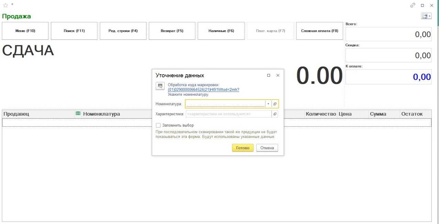
Task: Pay with Наличные (F6)
Action: pyautogui.click(x=221, y=31)
